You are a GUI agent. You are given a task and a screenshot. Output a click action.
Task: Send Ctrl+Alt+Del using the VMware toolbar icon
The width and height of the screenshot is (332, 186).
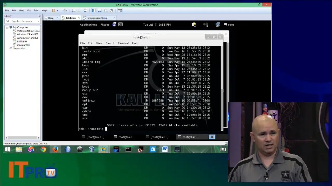click(65, 11)
